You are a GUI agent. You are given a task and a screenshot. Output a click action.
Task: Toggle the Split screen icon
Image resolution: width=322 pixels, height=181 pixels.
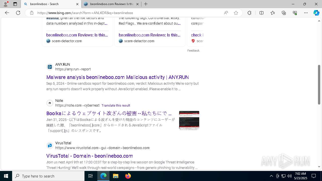point(261,13)
